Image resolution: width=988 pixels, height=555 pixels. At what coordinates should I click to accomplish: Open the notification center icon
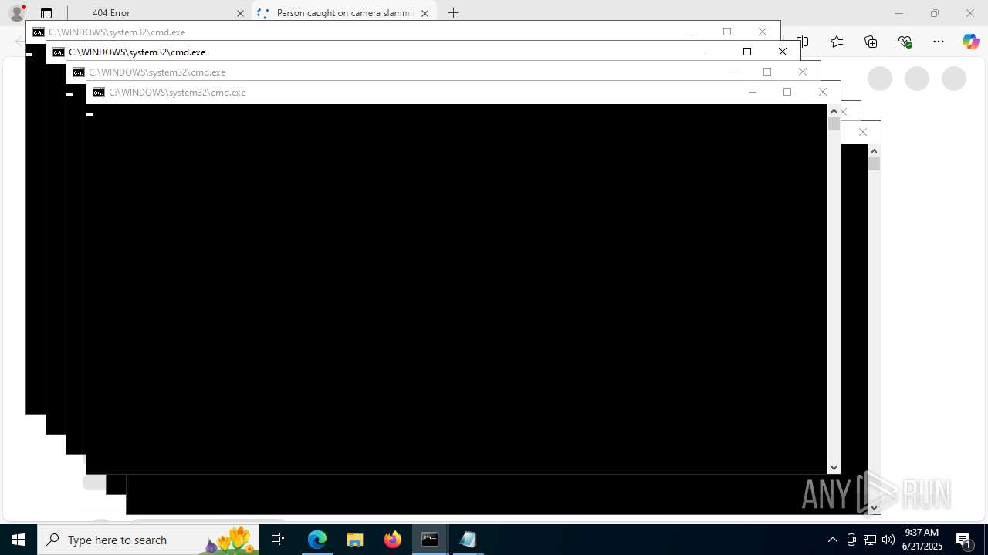(x=965, y=540)
